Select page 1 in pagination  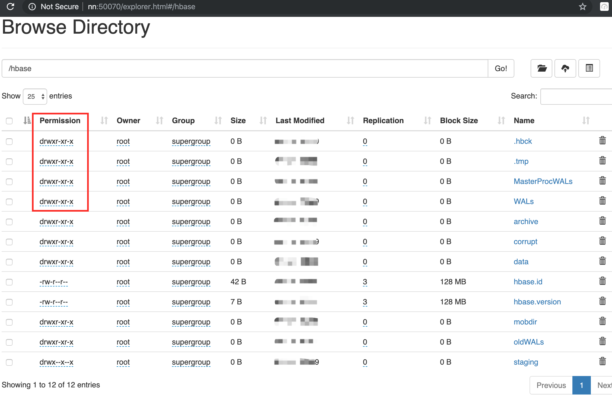(x=582, y=385)
